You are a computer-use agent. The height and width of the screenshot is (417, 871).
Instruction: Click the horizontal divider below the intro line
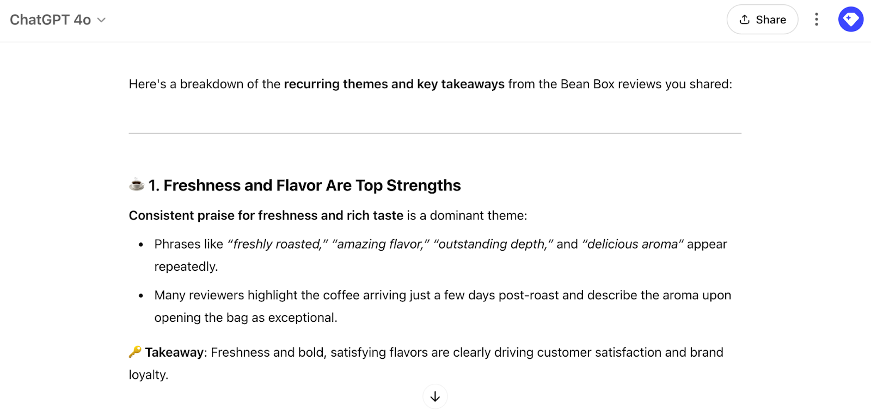434,131
